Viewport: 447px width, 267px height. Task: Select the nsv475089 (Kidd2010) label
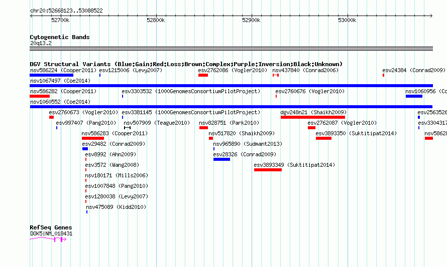tap(116, 207)
